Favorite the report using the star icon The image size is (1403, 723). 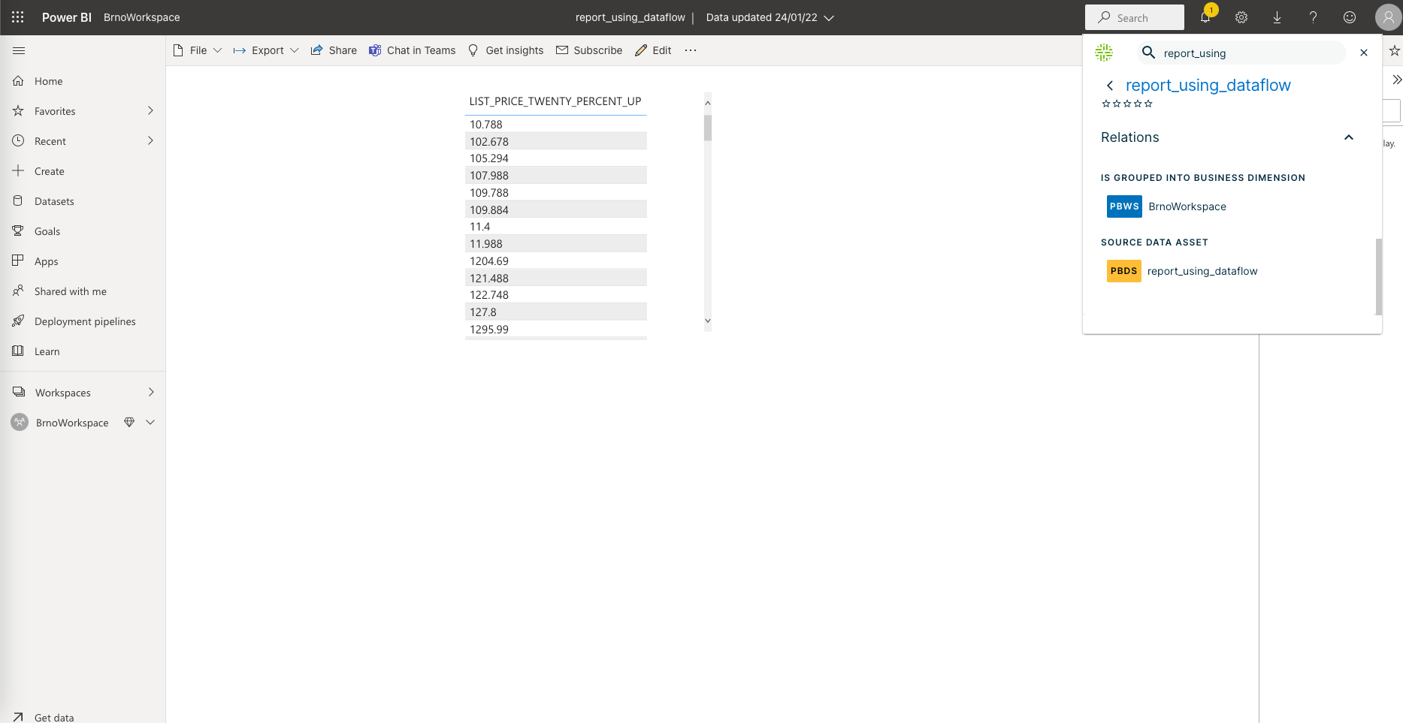[x=1395, y=50]
